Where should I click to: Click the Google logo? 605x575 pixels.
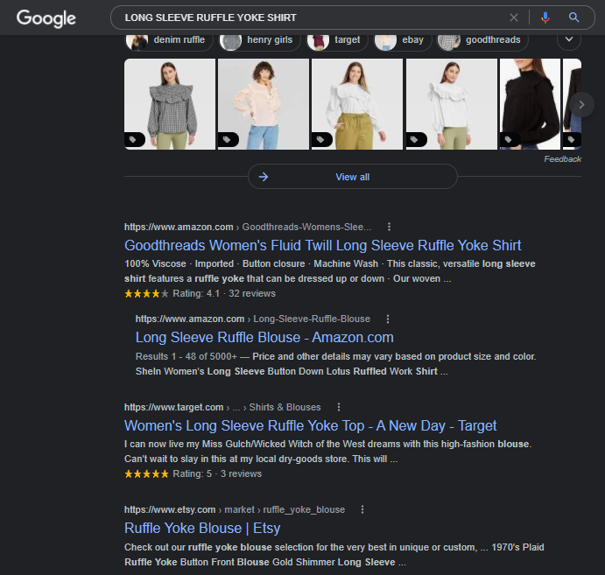(46, 18)
